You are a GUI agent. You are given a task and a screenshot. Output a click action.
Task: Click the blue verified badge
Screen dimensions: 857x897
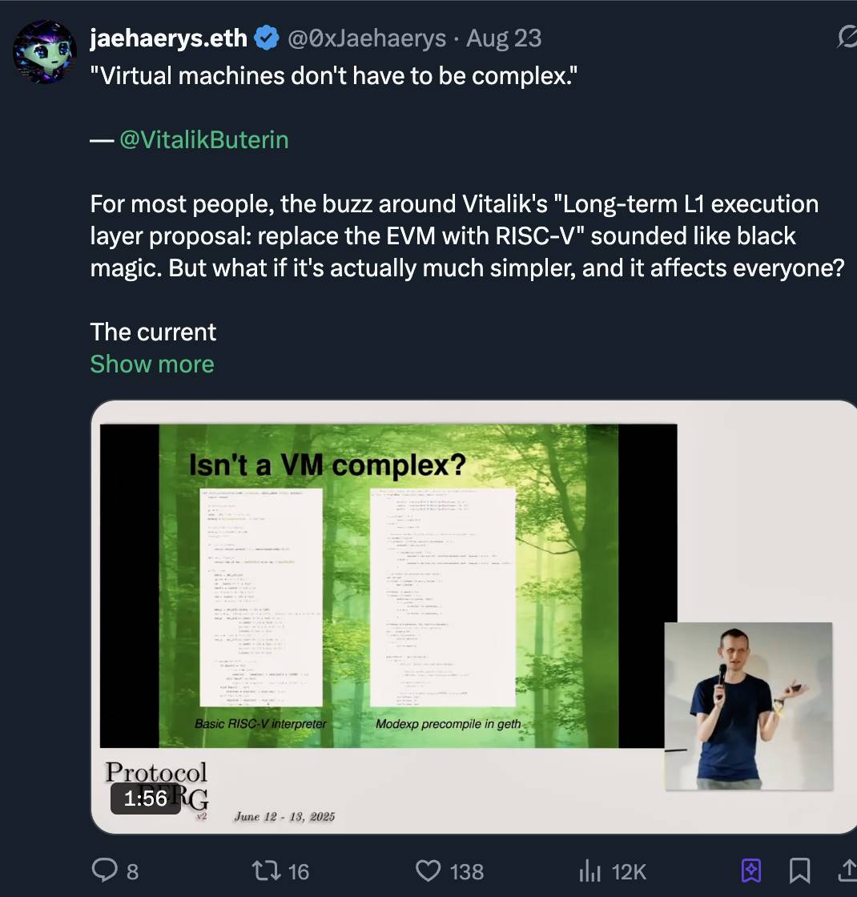tap(267, 38)
